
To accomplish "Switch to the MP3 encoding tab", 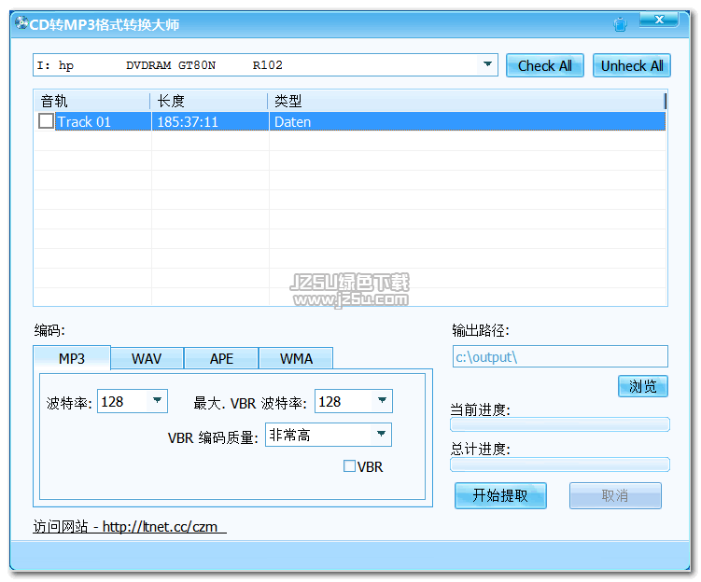I will coord(72,358).
